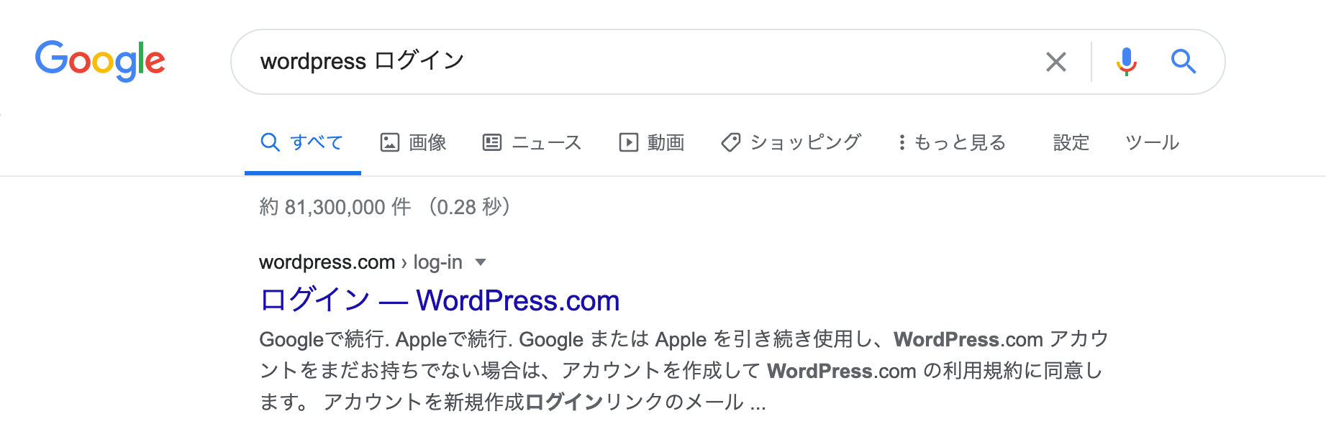Open the 設定 menu
Viewport: 1326px width, 447px height.
tap(1071, 142)
